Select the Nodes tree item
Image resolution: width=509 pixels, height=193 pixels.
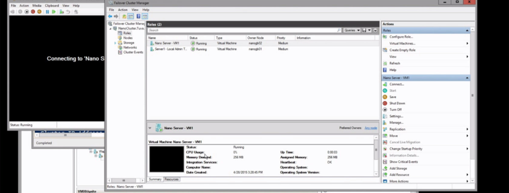pyautogui.click(x=128, y=38)
